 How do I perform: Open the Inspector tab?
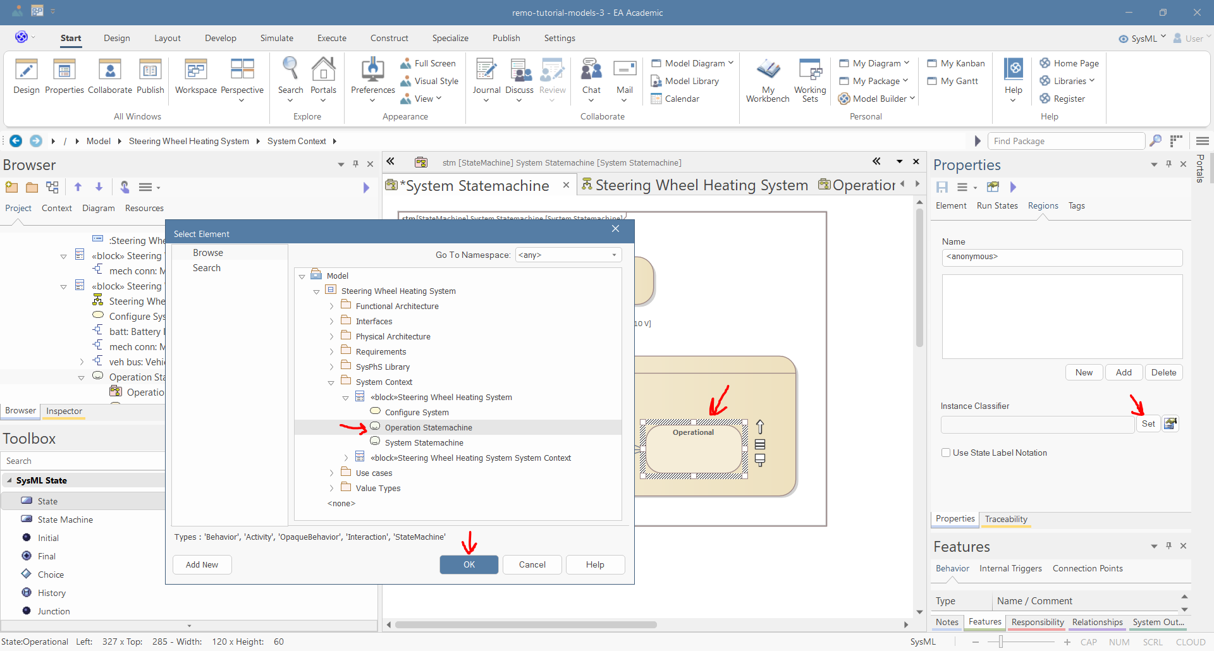point(64,411)
